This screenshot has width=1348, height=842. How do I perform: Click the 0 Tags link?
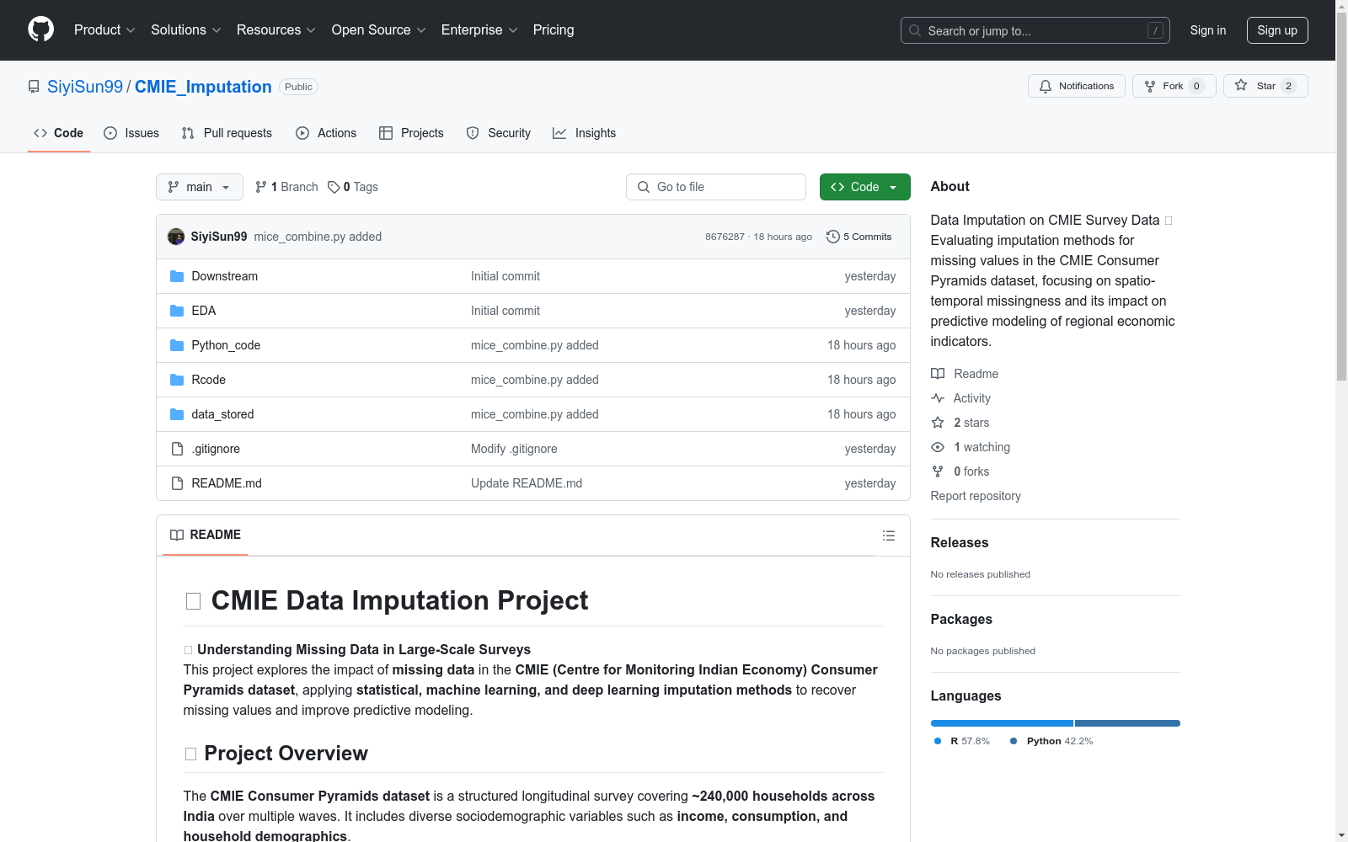pos(353,187)
